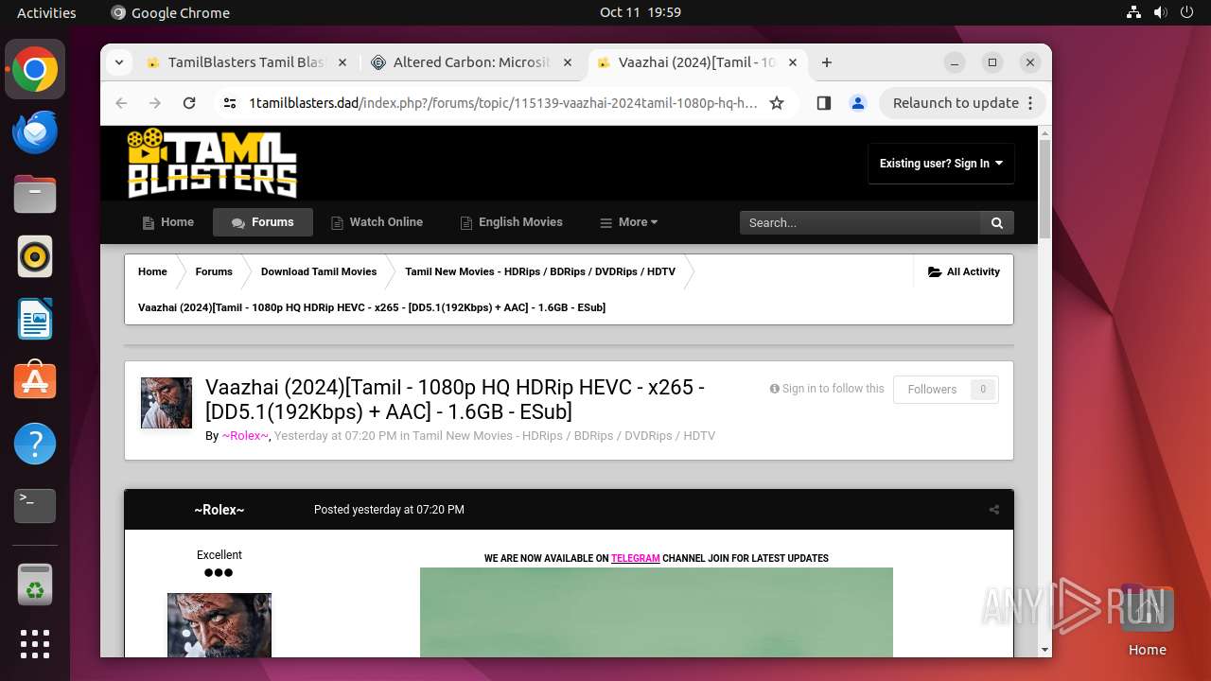This screenshot has height=681, width=1211.
Task: Expand the Chrome tab search dropdown arrow
Action: [118, 62]
